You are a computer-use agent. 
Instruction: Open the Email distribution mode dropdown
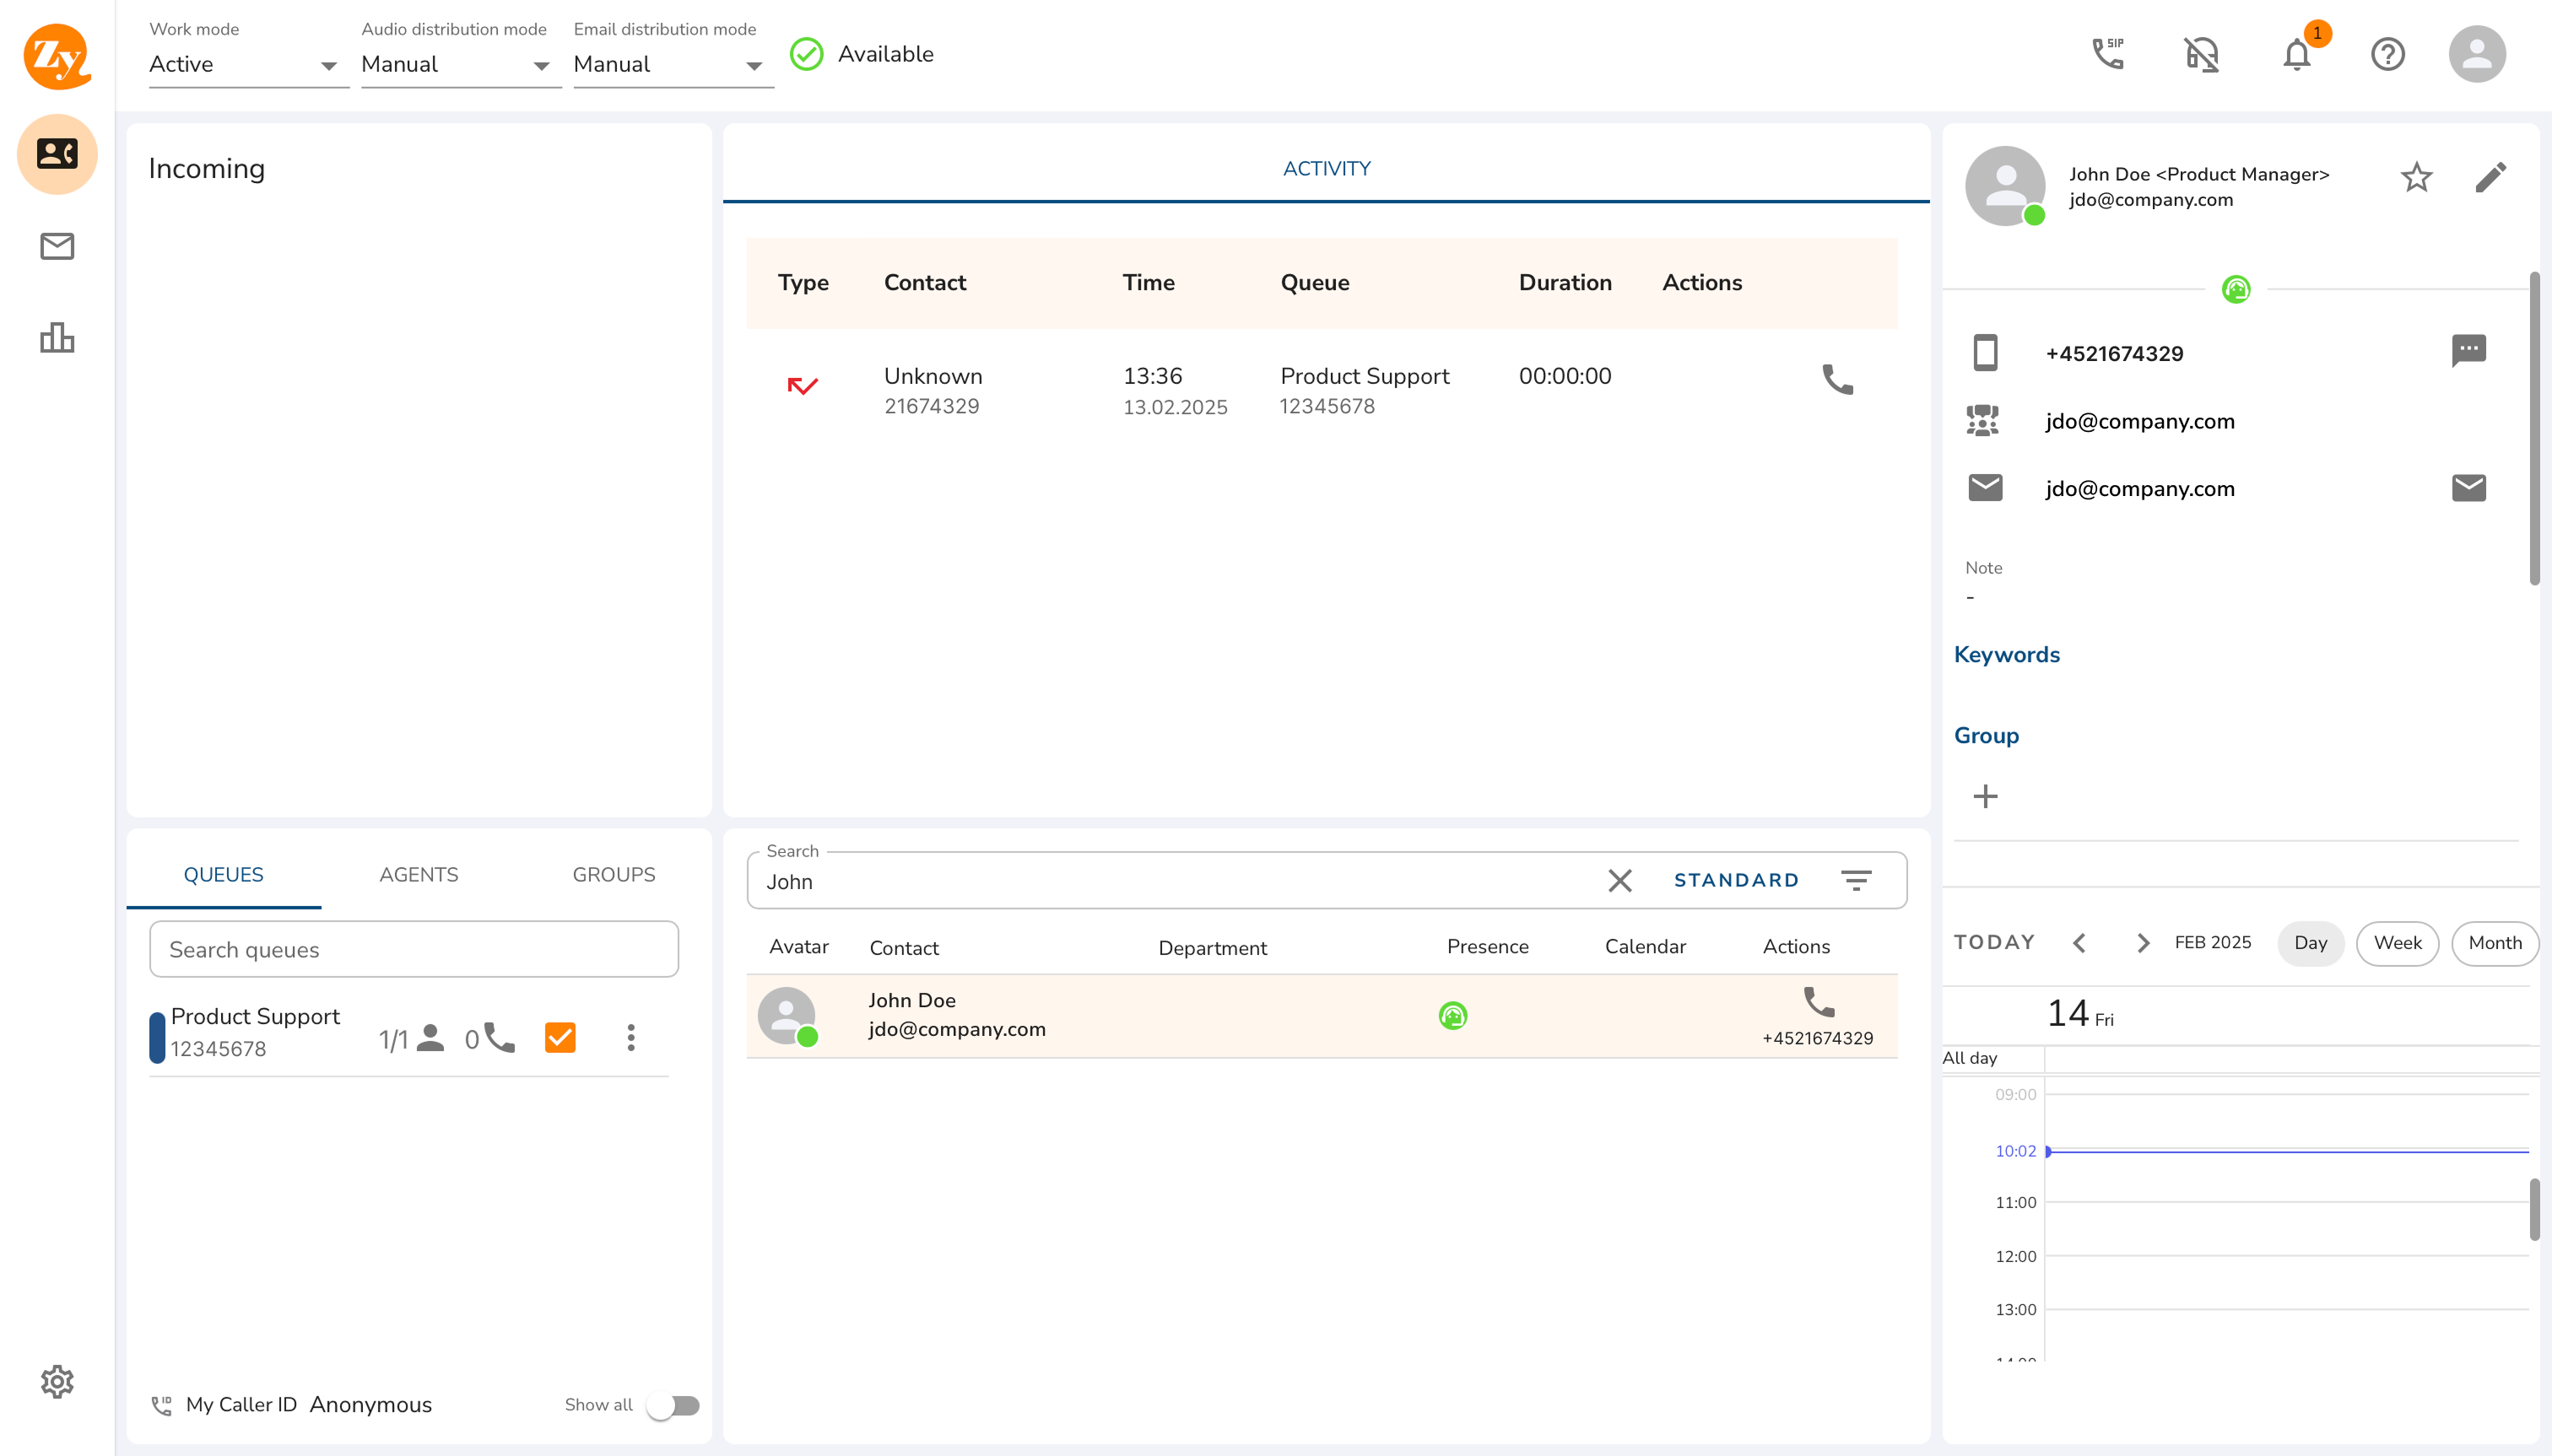point(671,65)
